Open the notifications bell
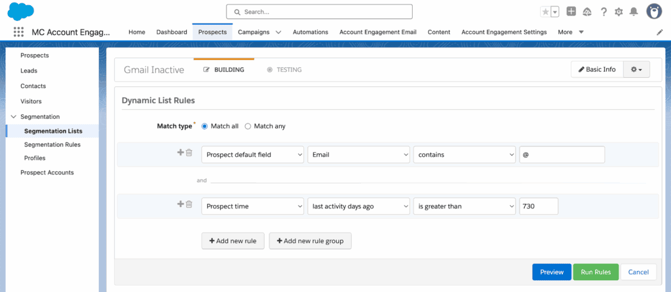The height and width of the screenshot is (292, 671). [634, 12]
